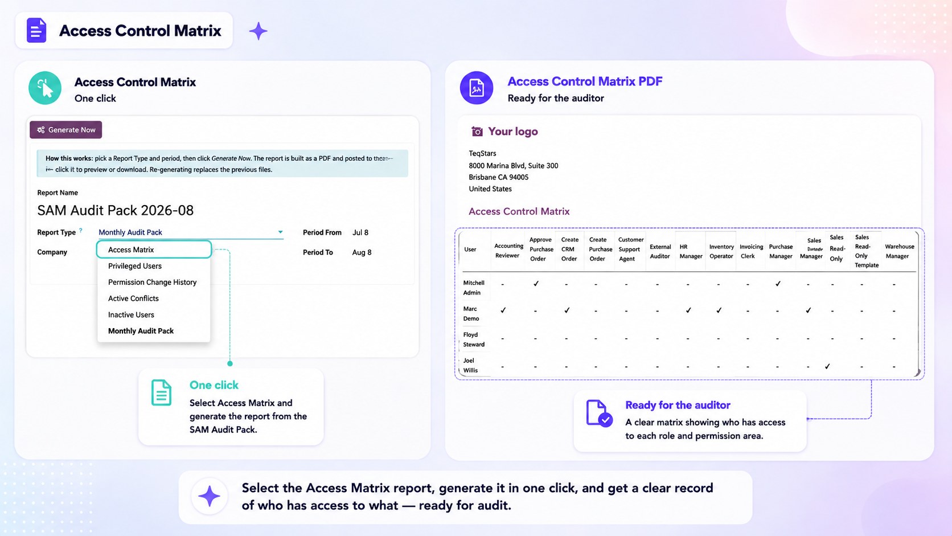
Task: Click the document-check icon in the Ready for the auditor card
Action: click(599, 413)
